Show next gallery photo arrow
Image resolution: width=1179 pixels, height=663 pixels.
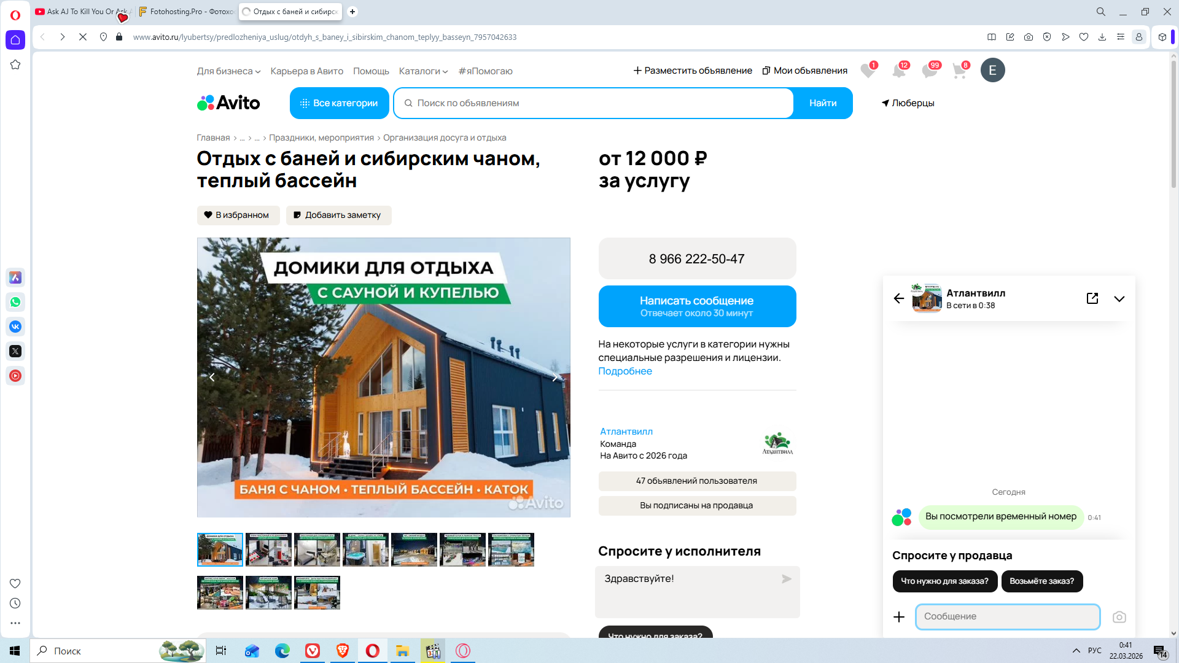(554, 378)
